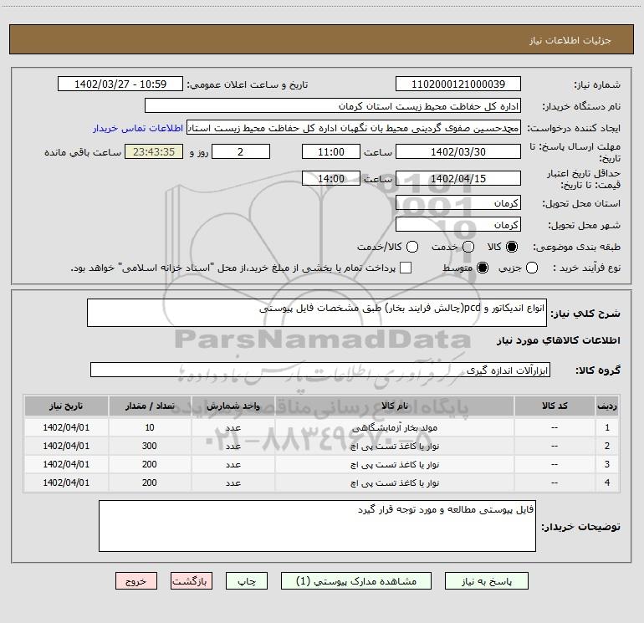Click the deadline hour field 11:00

pos(331,151)
